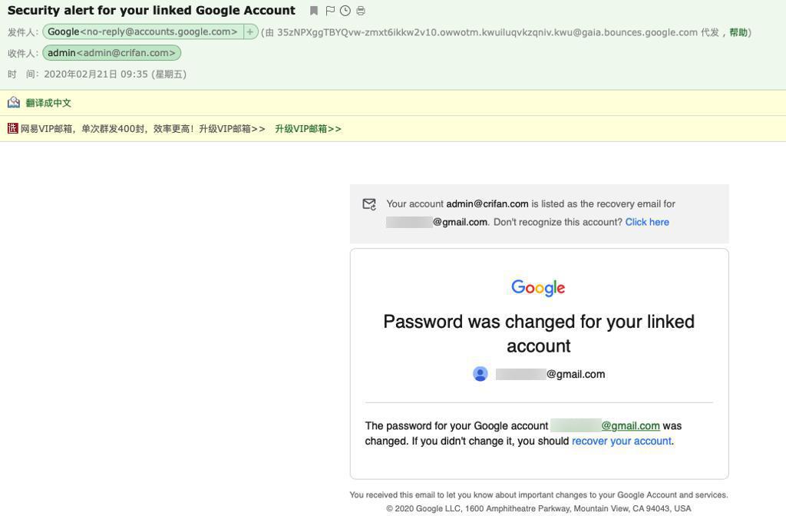Screen dimensions: 786x519
Task: Click the green 升级VIP邮箱>> link
Action: tap(308, 129)
